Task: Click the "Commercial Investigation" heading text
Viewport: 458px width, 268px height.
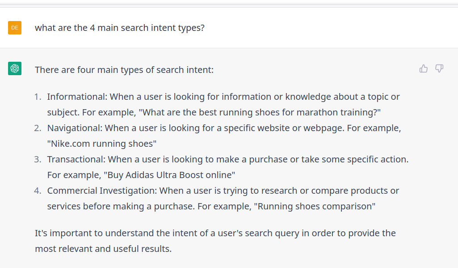Action: point(101,191)
